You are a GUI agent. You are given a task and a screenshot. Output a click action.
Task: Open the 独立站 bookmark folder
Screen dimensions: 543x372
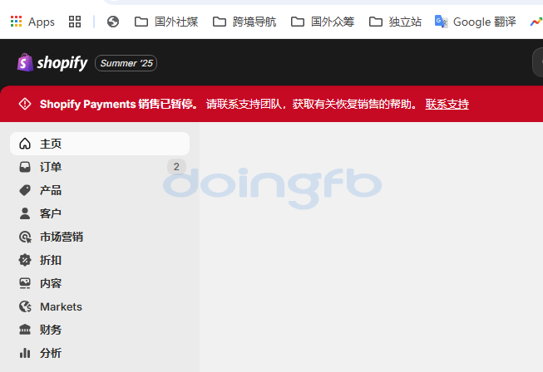coord(395,22)
